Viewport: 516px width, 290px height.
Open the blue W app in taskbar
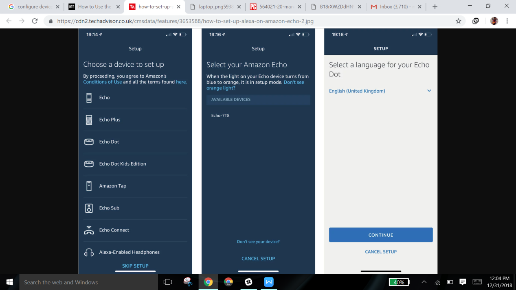[x=269, y=282]
